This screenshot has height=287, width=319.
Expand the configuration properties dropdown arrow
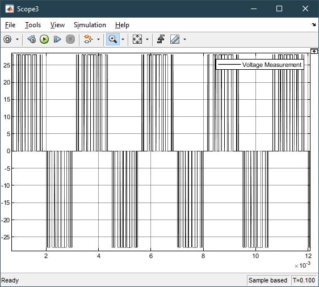[x=17, y=39]
